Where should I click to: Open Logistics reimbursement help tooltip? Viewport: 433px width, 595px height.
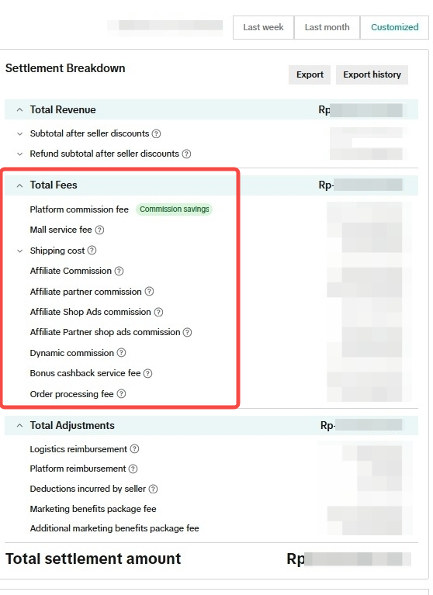point(134,449)
